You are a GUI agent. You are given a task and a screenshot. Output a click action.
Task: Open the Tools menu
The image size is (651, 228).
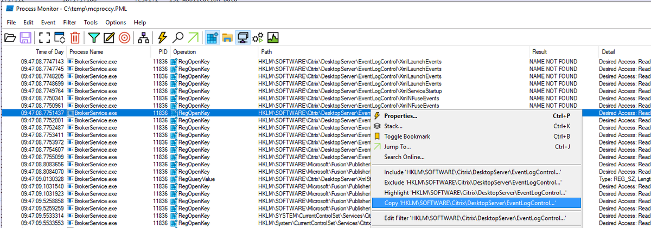91,22
